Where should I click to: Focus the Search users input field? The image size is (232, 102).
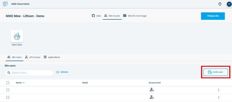click(x=29, y=73)
